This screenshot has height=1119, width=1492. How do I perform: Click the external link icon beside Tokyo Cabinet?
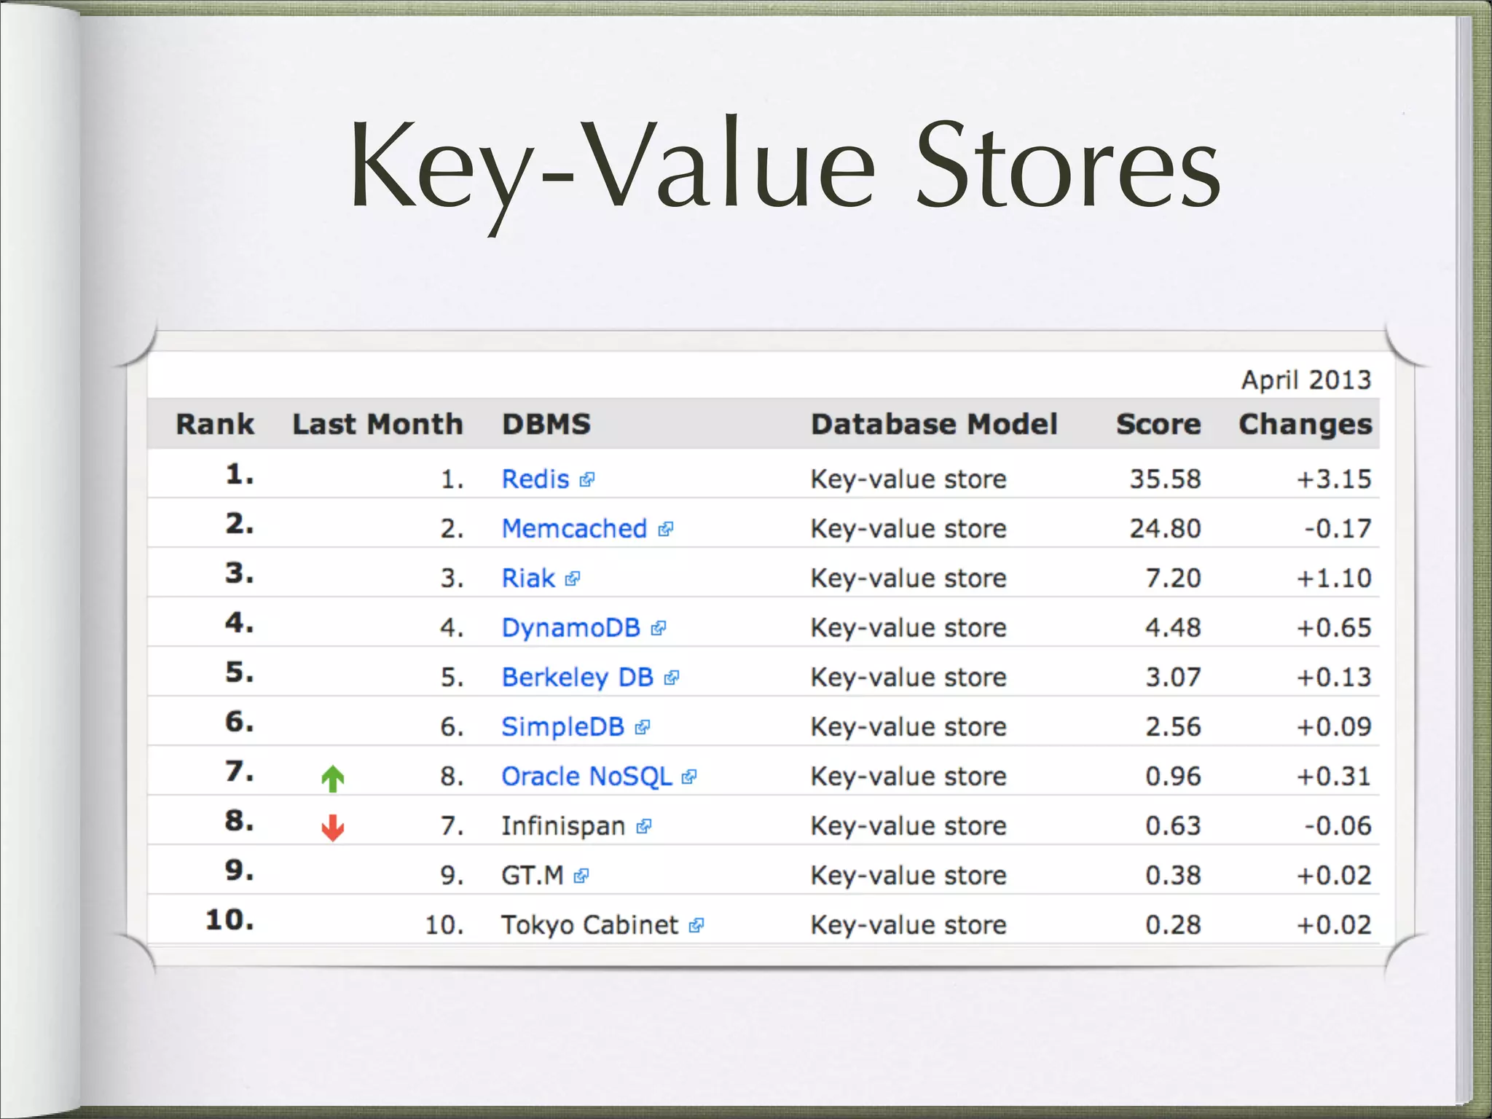point(696,926)
